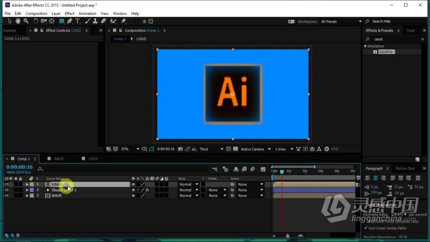Click LOGO breadcrumb in viewer

point(141,39)
